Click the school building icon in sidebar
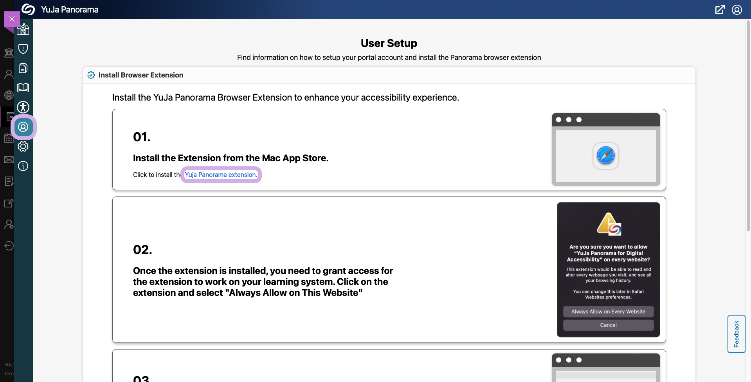Viewport: 751px width, 382px height. click(23, 29)
